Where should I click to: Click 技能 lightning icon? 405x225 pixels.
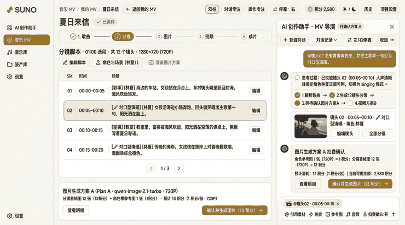point(311,214)
